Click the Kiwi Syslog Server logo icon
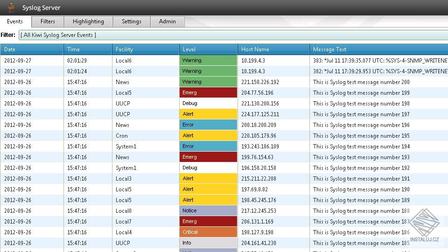Screen dimensions: 448x252 coord(11,7)
